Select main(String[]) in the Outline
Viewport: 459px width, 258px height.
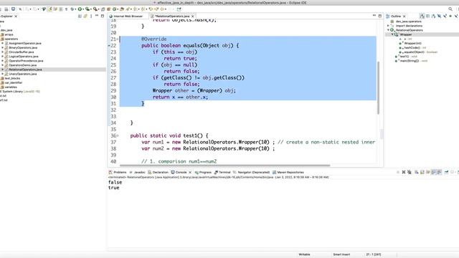[409, 60]
